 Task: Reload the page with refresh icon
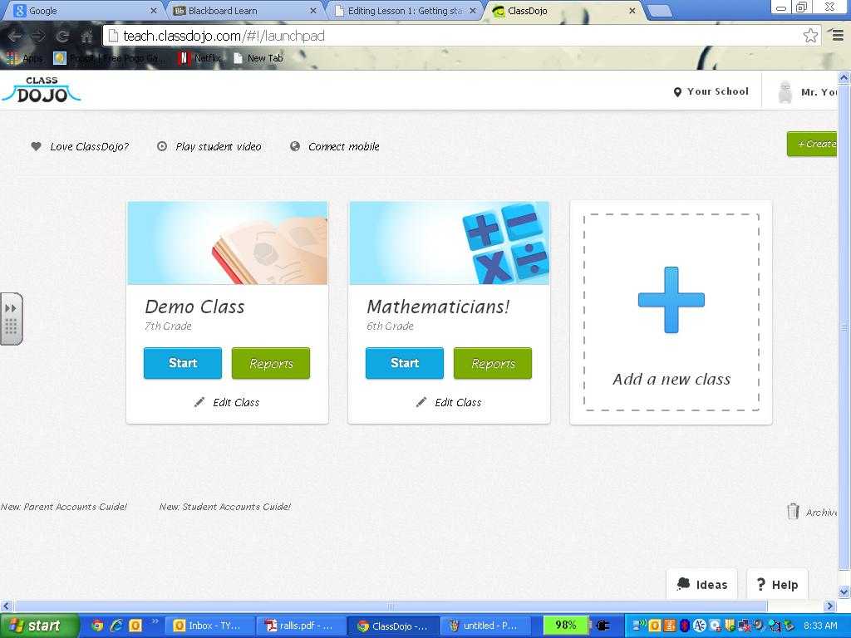62,37
